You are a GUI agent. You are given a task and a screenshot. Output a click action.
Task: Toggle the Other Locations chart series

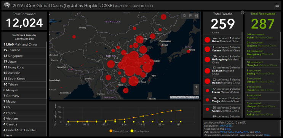click(x=139, y=131)
